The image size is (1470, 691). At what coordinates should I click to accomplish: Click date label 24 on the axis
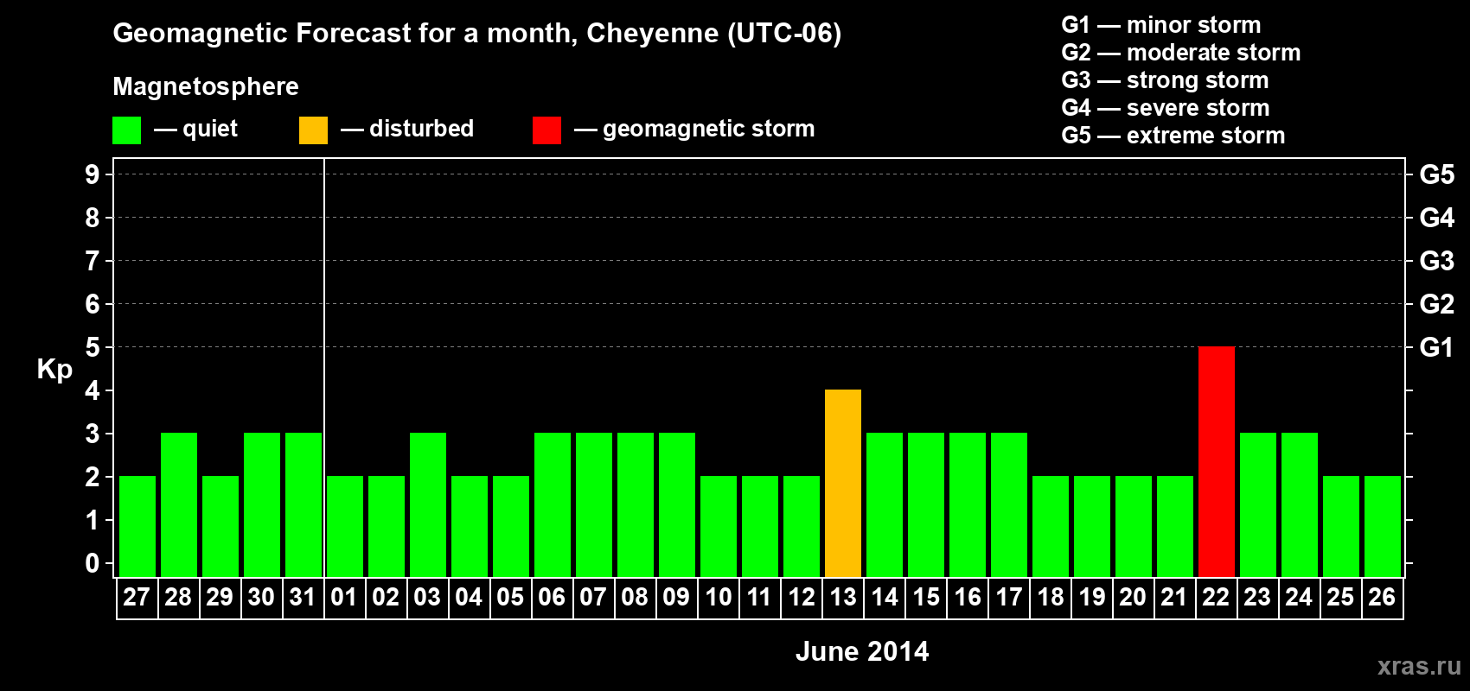tap(1299, 598)
